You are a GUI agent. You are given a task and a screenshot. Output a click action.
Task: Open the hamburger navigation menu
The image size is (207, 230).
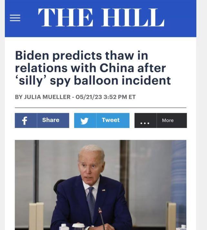(15, 18)
